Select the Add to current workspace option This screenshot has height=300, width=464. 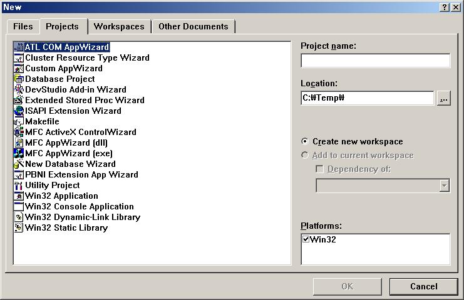tap(305, 156)
